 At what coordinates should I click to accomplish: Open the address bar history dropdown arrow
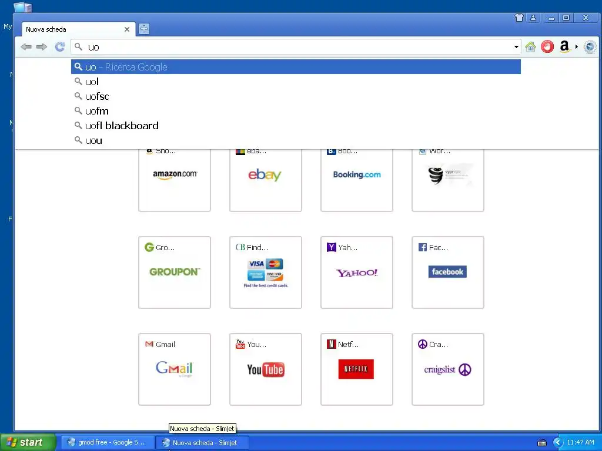[516, 47]
